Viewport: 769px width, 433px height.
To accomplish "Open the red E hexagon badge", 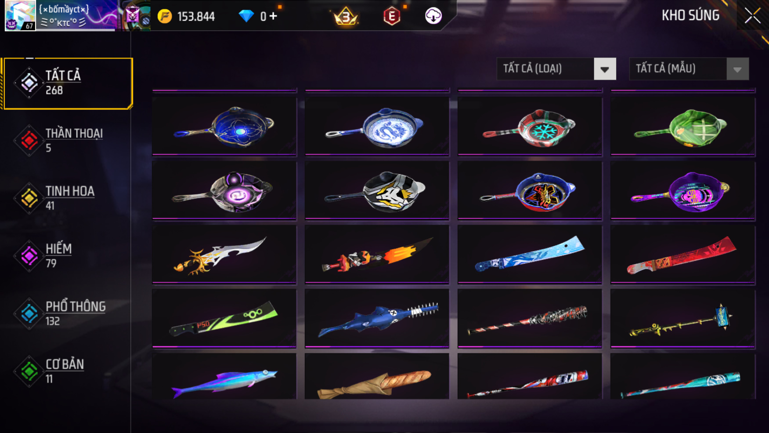I will tap(392, 16).
